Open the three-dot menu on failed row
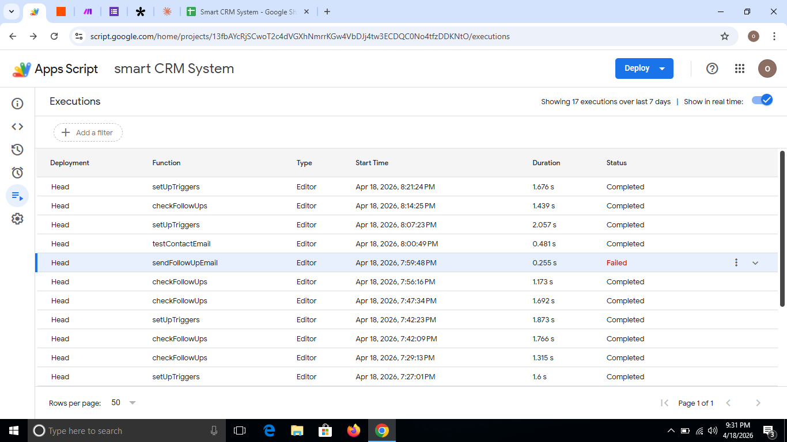 click(736, 263)
